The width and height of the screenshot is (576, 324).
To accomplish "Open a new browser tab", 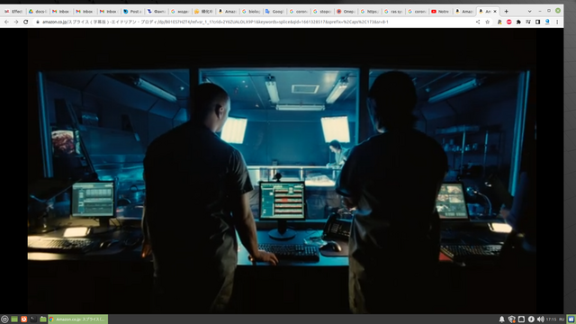I will [x=506, y=12].
